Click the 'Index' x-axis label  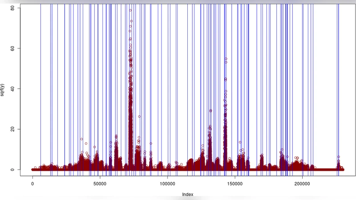[x=187, y=194]
